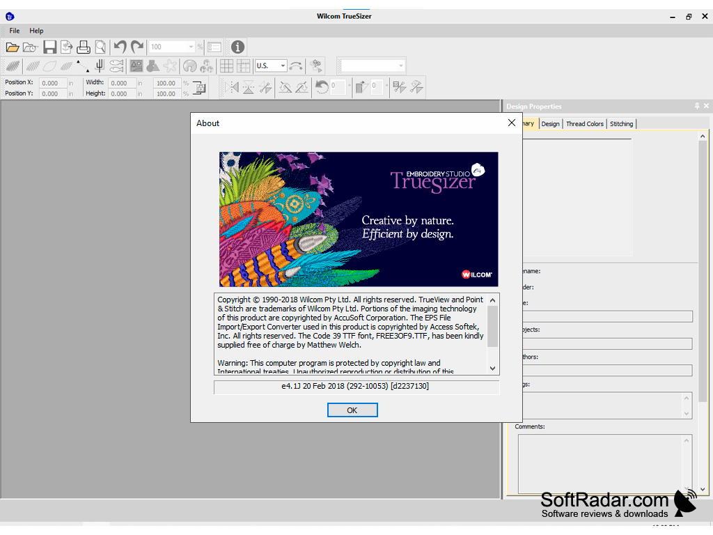Toggle Show Stitches view
This screenshot has width=713, height=535.
[32, 66]
